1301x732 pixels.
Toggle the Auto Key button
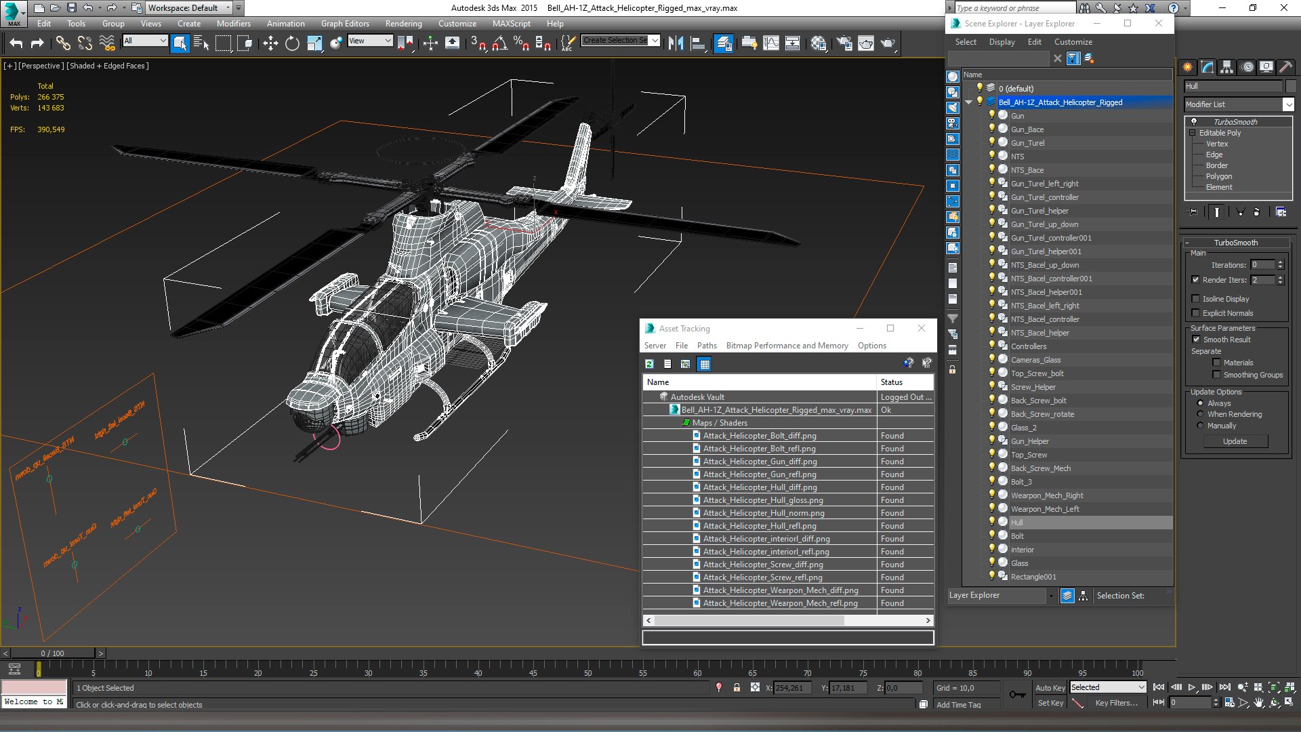pyautogui.click(x=1050, y=688)
